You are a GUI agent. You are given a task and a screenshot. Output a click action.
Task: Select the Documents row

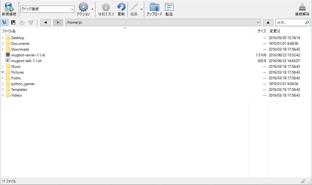tap(156, 43)
